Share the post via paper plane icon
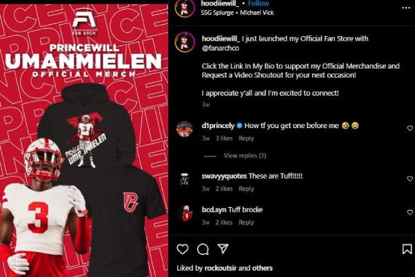Image resolution: width=415 pixels, height=277 pixels. [x=223, y=249]
